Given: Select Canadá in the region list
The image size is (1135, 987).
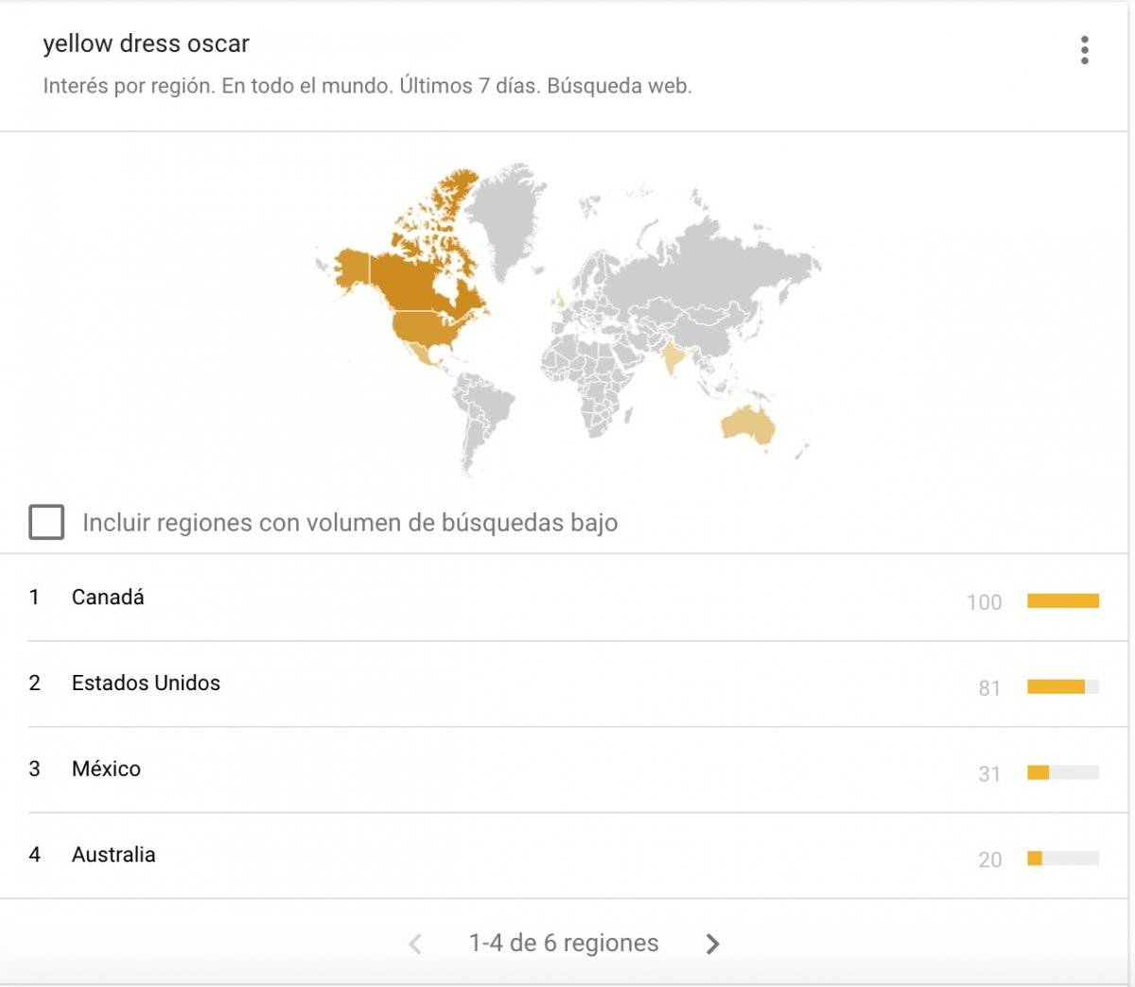Looking at the screenshot, I should pyautogui.click(x=108, y=597).
